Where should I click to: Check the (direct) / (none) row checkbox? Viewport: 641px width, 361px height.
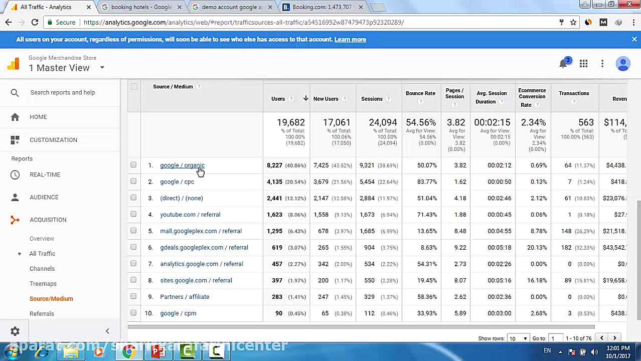(133, 198)
